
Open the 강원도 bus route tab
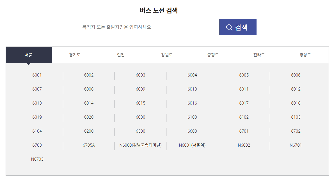coord(167,55)
